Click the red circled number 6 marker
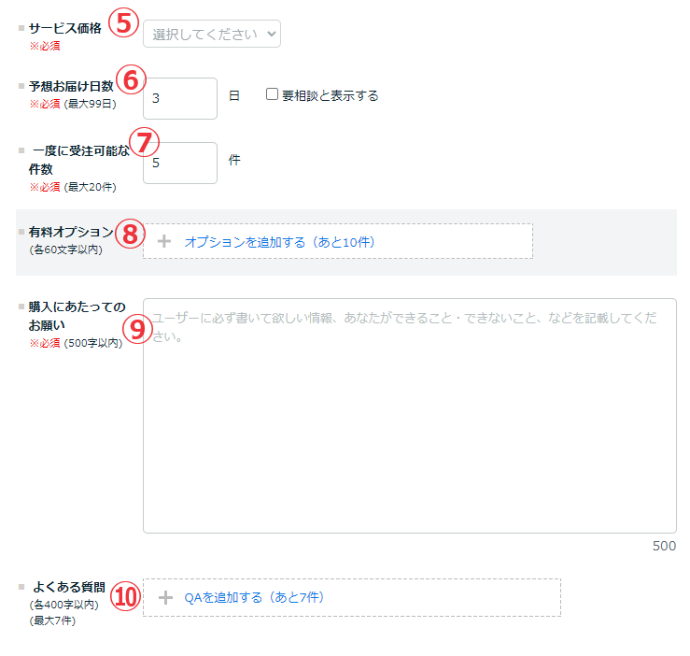This screenshot has height=656, width=690. click(x=131, y=79)
